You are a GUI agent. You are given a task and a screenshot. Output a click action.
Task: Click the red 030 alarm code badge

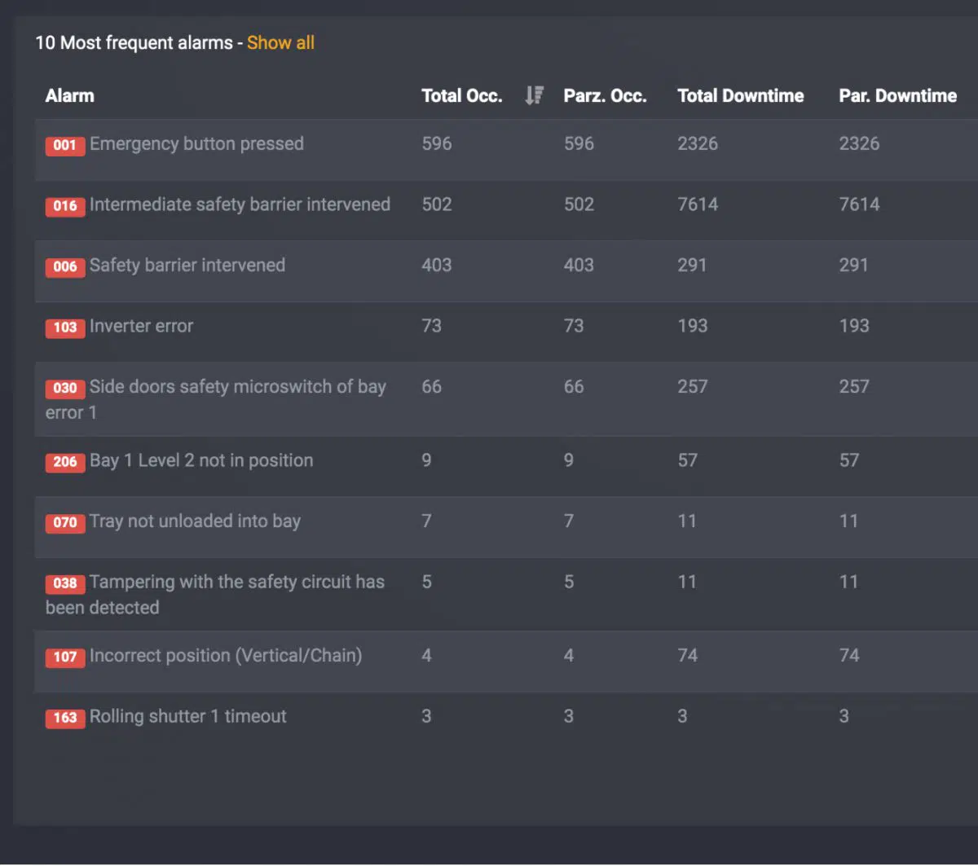click(65, 388)
